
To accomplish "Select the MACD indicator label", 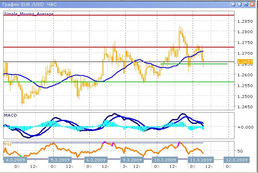I will pos(10,115).
